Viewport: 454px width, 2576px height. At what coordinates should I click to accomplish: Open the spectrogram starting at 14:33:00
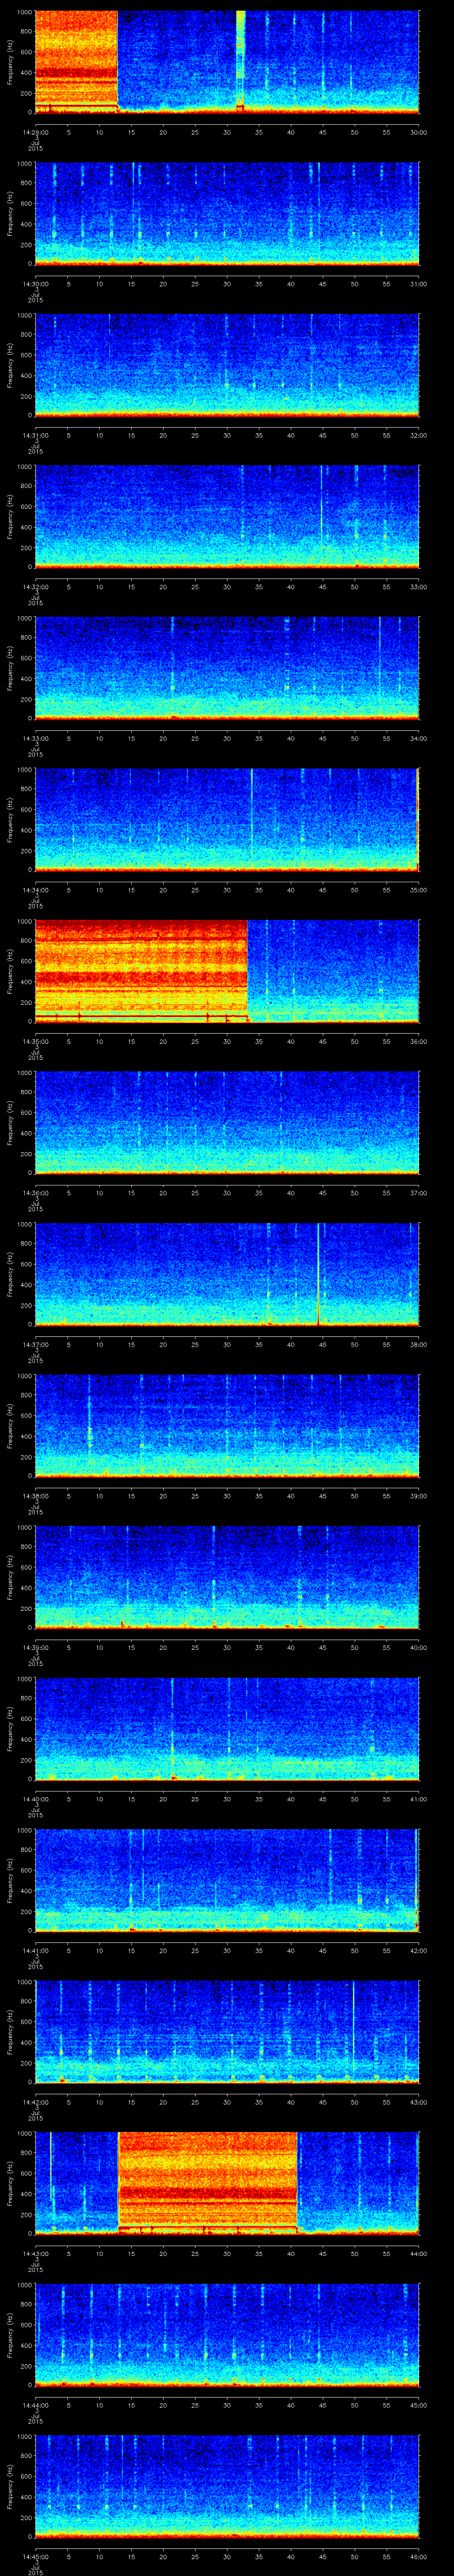tap(227, 668)
